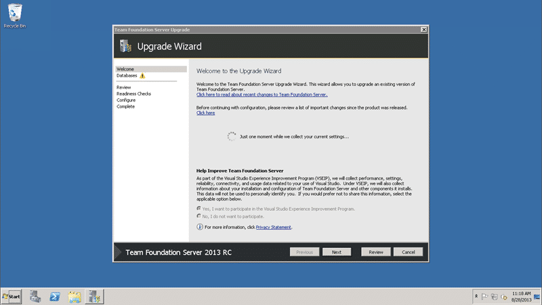
Task: Switch to Team Foundation Server taskbar icon
Action: [94, 297]
